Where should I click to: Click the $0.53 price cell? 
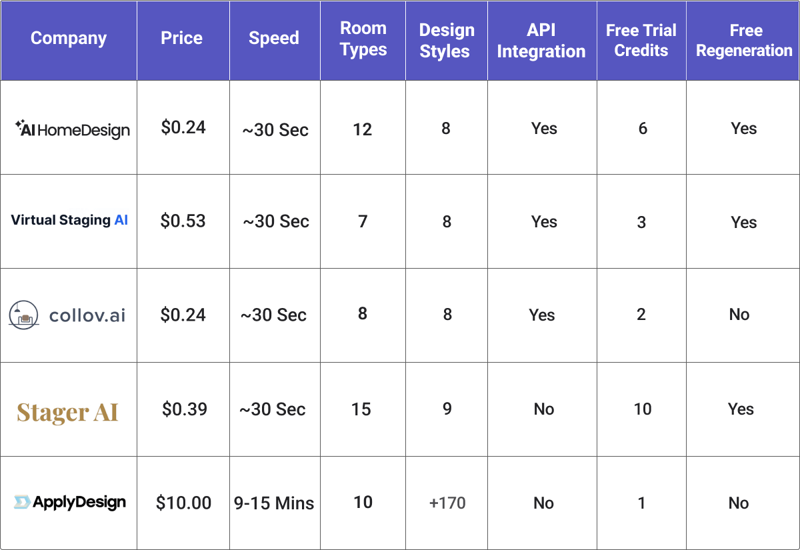point(183,221)
